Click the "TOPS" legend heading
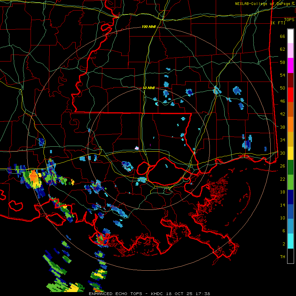 click(289, 19)
